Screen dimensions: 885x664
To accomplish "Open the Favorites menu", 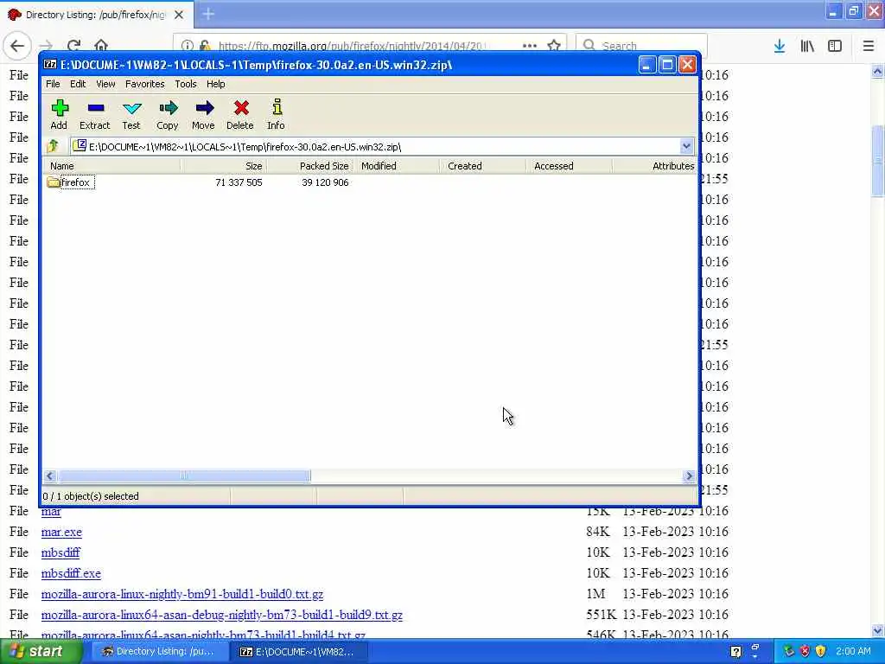I will [145, 84].
